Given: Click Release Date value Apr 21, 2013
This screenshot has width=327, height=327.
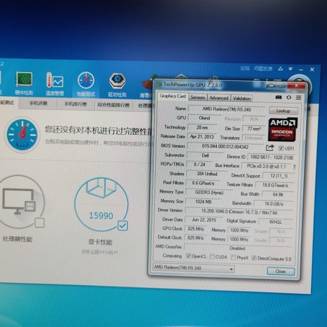Looking at the screenshot, I should click(202, 137).
